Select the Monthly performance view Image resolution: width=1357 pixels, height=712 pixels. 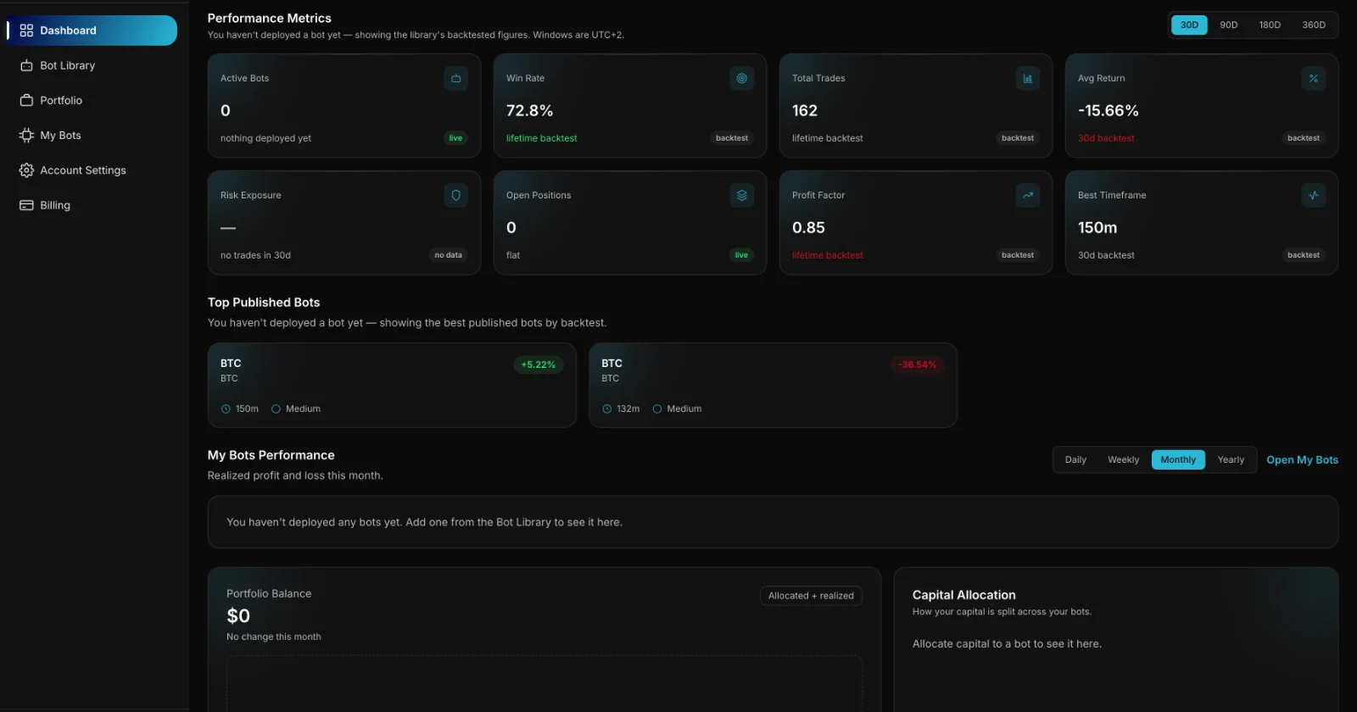(x=1178, y=459)
